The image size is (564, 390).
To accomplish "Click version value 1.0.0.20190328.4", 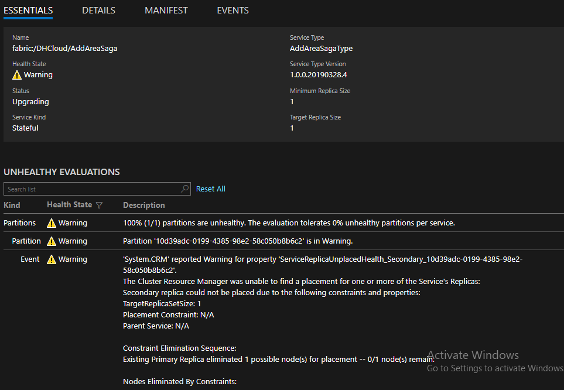I will coord(319,75).
